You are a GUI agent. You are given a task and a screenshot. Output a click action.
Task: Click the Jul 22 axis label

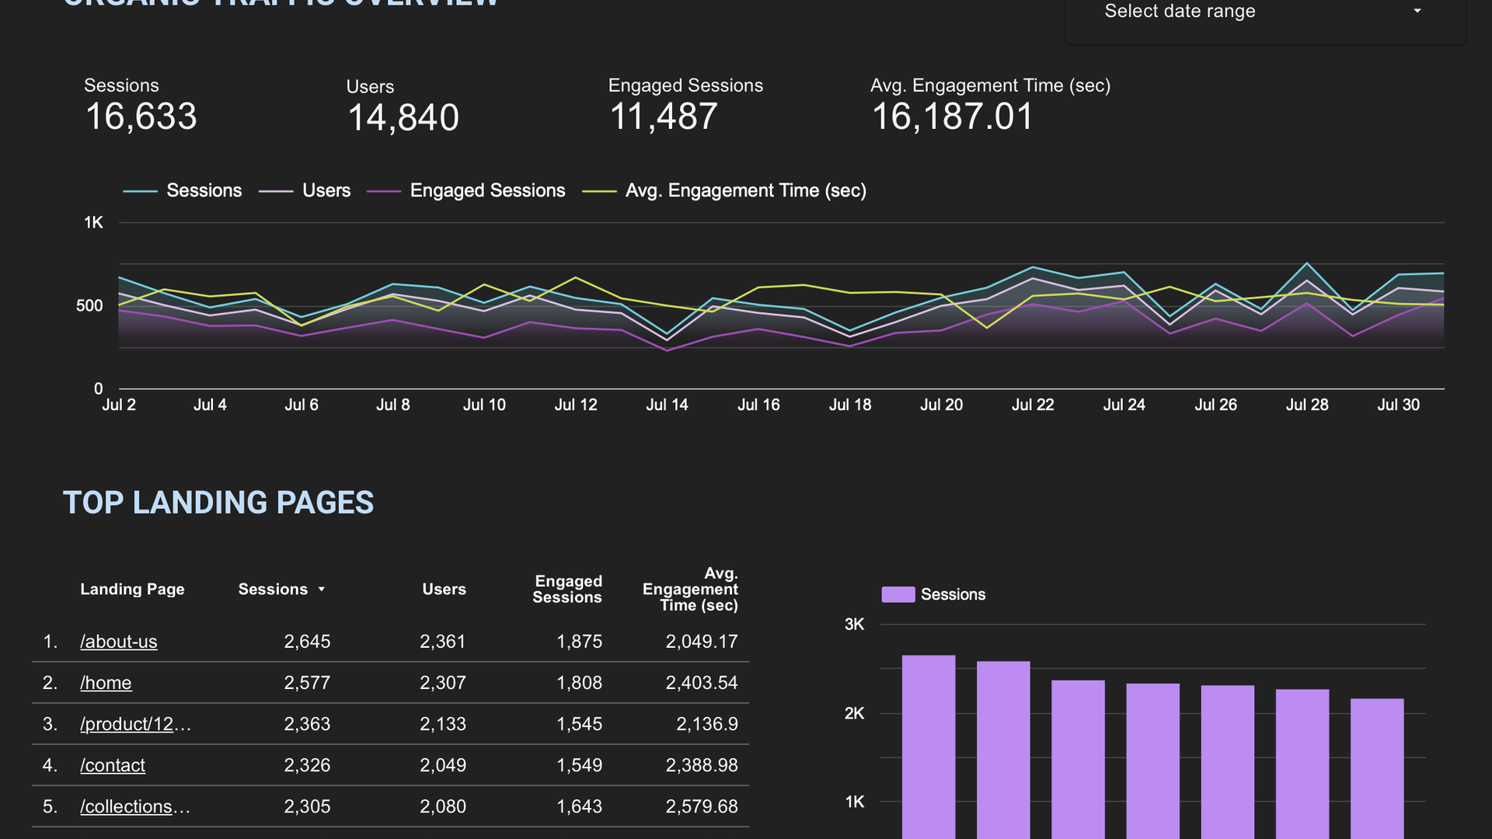coord(1033,405)
